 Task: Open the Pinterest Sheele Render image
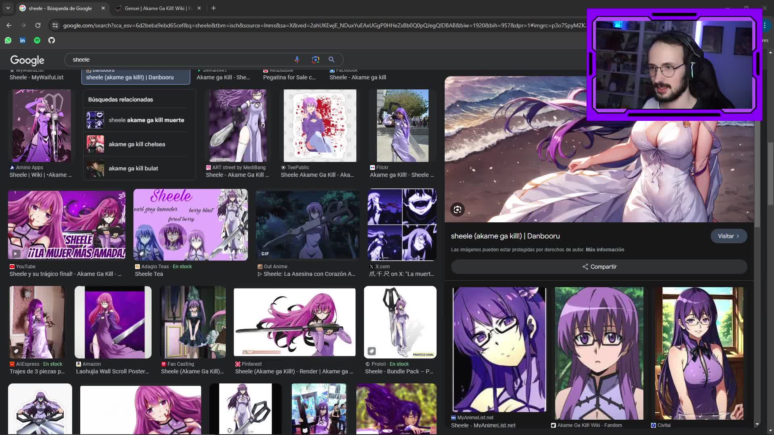(x=295, y=322)
